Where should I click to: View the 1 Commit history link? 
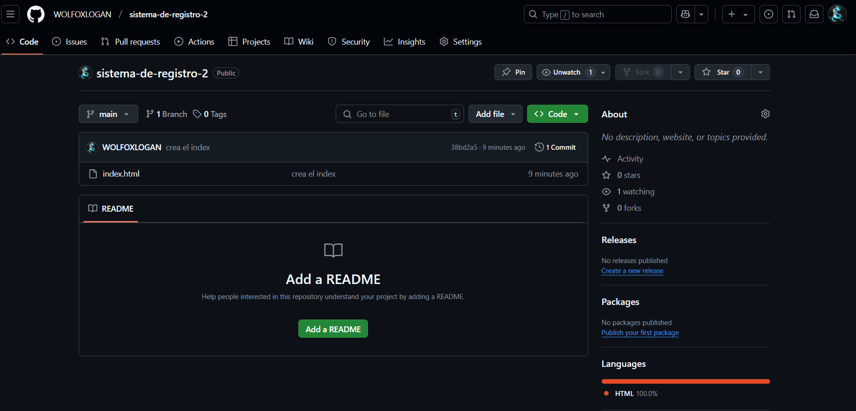(555, 147)
